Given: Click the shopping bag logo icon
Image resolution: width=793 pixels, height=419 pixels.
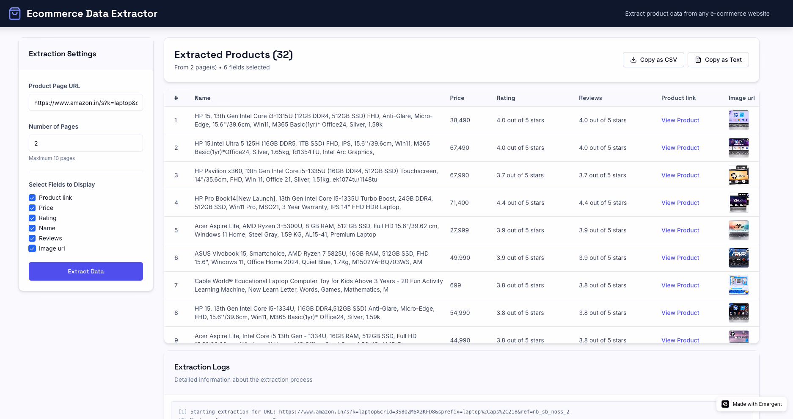Looking at the screenshot, I should coord(15,14).
